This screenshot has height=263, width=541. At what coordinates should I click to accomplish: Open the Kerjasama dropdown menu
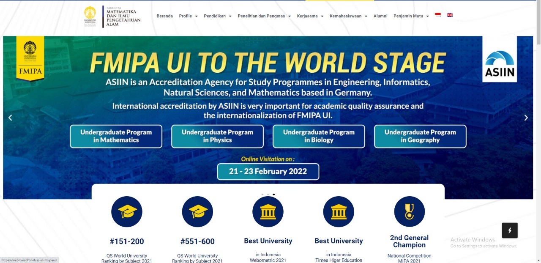tap(310, 16)
